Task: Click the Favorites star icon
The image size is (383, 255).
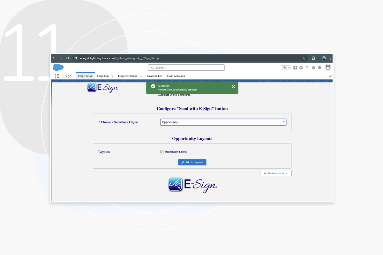Action: (284, 68)
